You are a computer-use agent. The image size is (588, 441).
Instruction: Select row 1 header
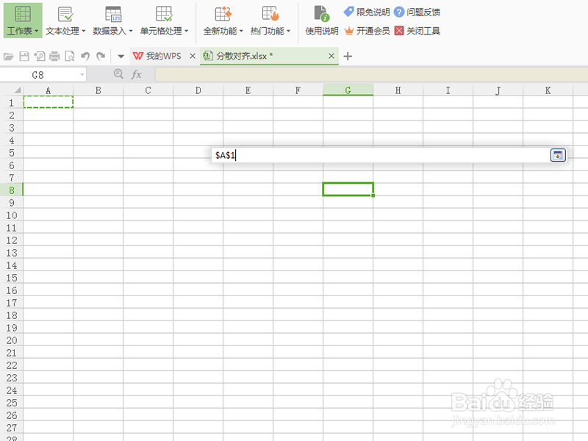12,102
